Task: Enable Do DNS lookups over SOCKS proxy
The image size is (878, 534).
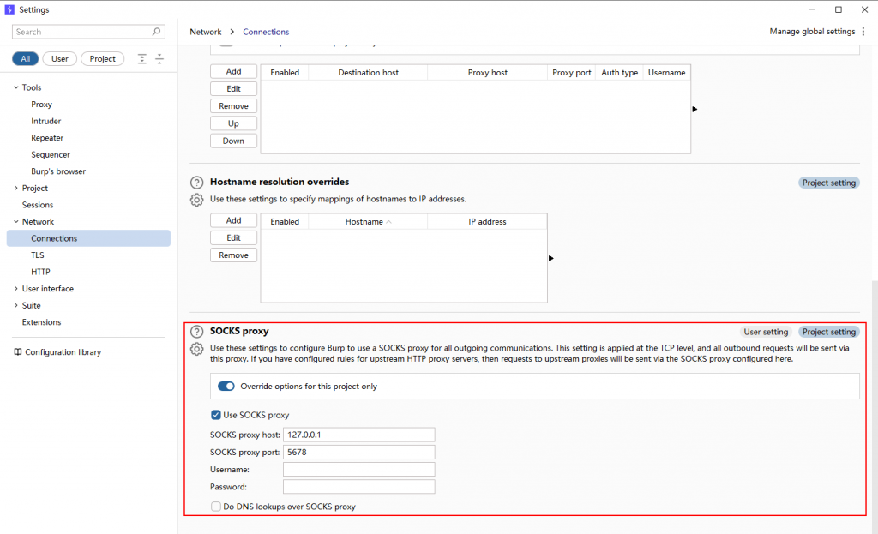Action: 216,507
